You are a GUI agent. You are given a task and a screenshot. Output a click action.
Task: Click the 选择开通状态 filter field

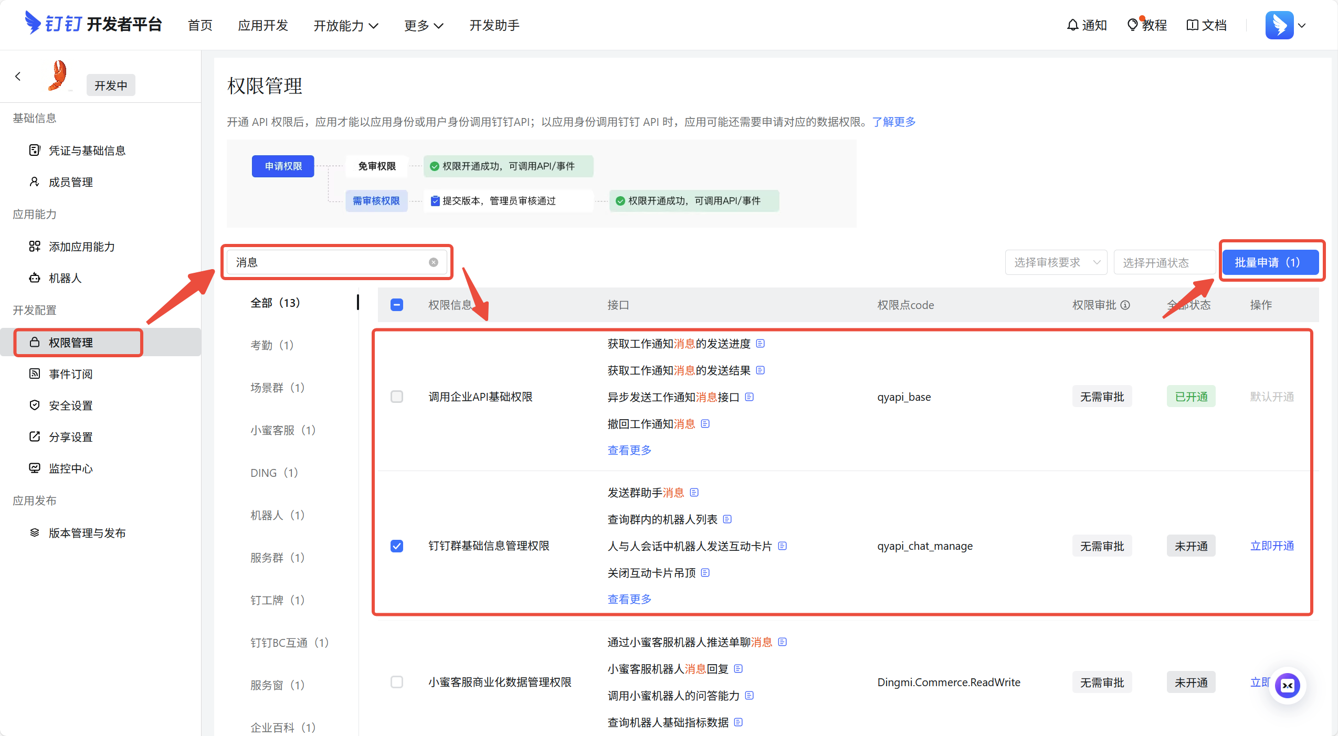(1164, 262)
